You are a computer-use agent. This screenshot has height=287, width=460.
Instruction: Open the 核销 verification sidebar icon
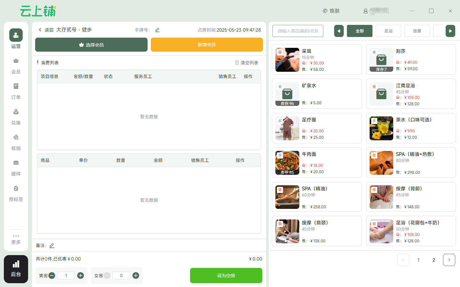16,142
